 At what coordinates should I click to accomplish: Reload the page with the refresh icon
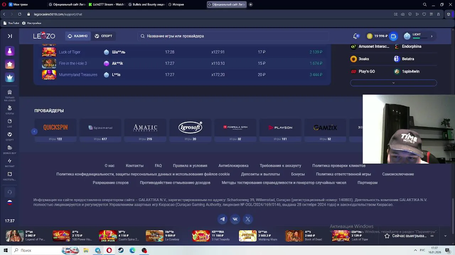click(20, 14)
